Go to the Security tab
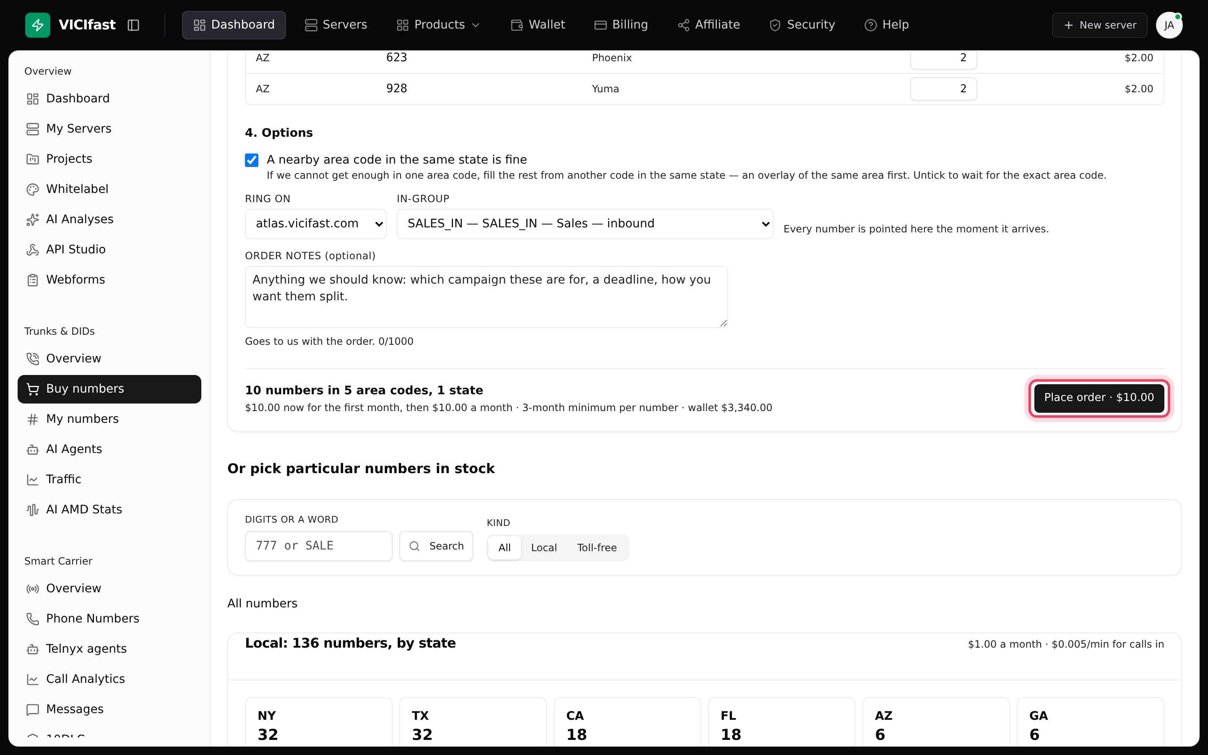The height and width of the screenshot is (755, 1208). tap(802, 25)
